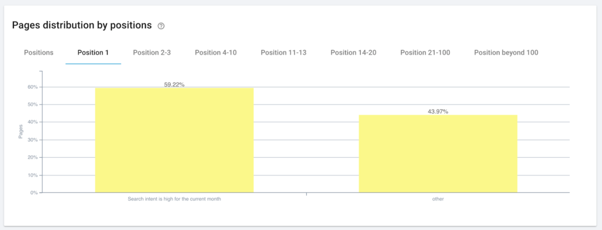Select the Position 14-20 tab

point(353,53)
